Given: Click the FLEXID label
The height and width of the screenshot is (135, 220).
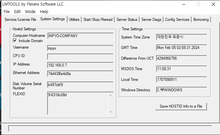Looking at the screenshot, I should click(x=19, y=94).
